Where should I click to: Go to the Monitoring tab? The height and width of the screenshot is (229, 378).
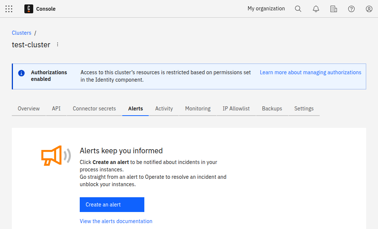[x=198, y=109]
